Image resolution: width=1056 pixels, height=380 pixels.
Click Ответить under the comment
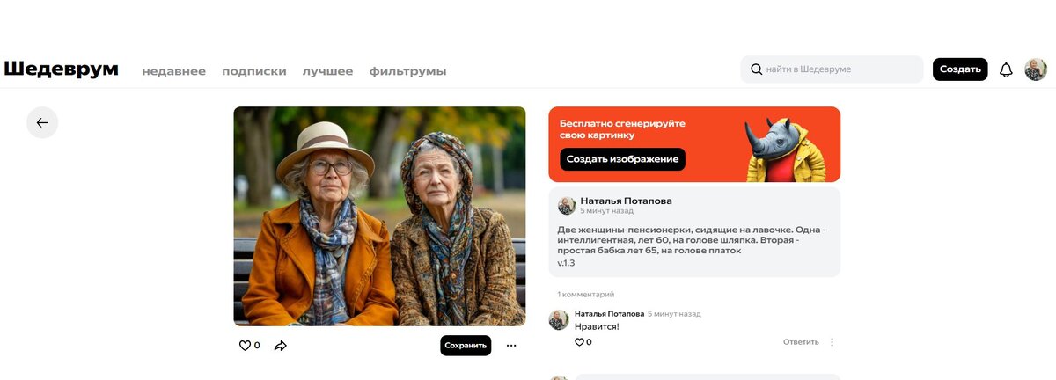click(801, 342)
